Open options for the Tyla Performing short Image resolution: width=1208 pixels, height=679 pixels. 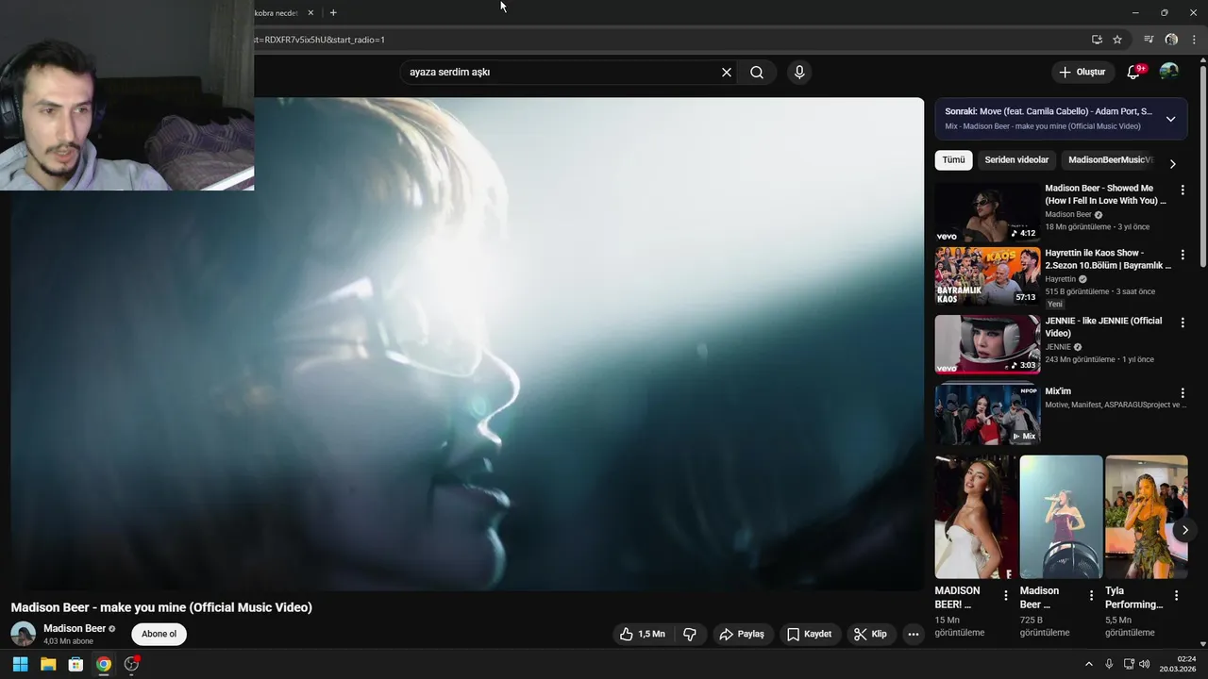[x=1176, y=595]
